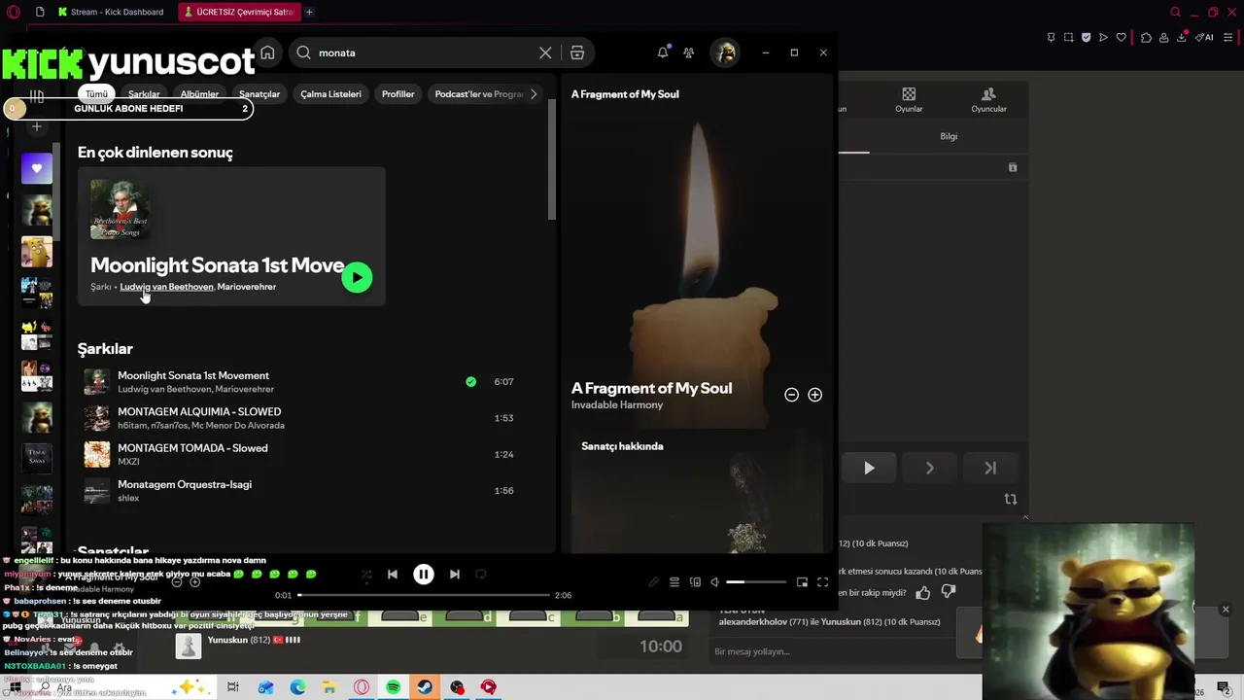Select the Çalma Listeleri filter chip
The width and height of the screenshot is (1244, 700).
pyautogui.click(x=330, y=94)
